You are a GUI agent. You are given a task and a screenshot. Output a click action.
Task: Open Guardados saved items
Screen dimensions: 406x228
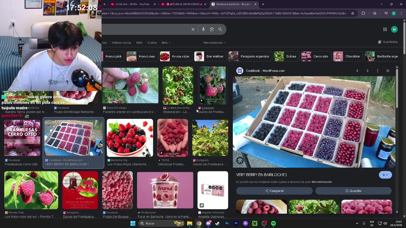[x=388, y=42]
